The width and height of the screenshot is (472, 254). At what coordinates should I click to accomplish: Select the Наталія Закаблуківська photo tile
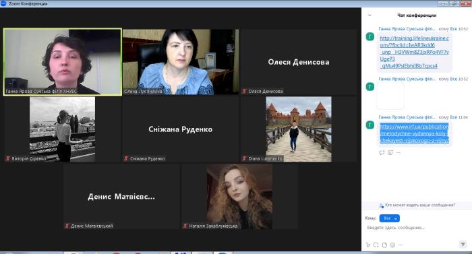tap(239, 197)
